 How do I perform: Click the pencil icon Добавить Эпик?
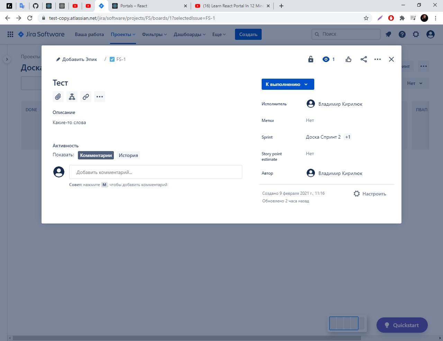(x=58, y=60)
